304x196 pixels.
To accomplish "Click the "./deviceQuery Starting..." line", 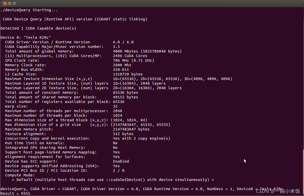I will (x=29, y=10).
